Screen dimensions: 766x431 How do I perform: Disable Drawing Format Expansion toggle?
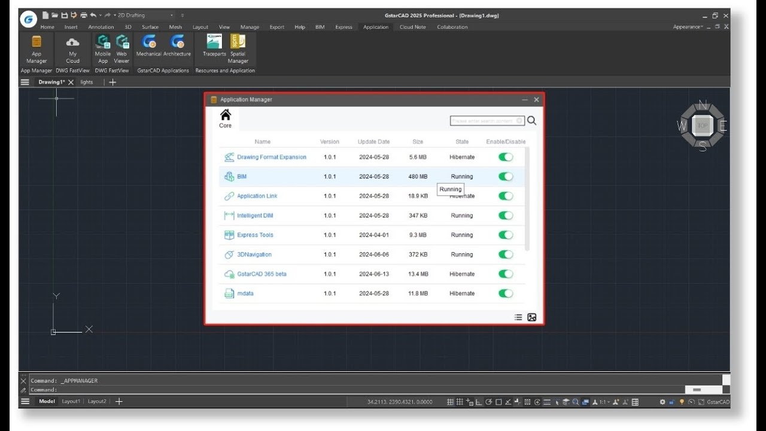click(506, 157)
